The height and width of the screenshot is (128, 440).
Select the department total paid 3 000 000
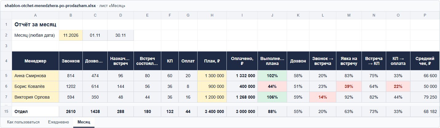click(x=242, y=112)
